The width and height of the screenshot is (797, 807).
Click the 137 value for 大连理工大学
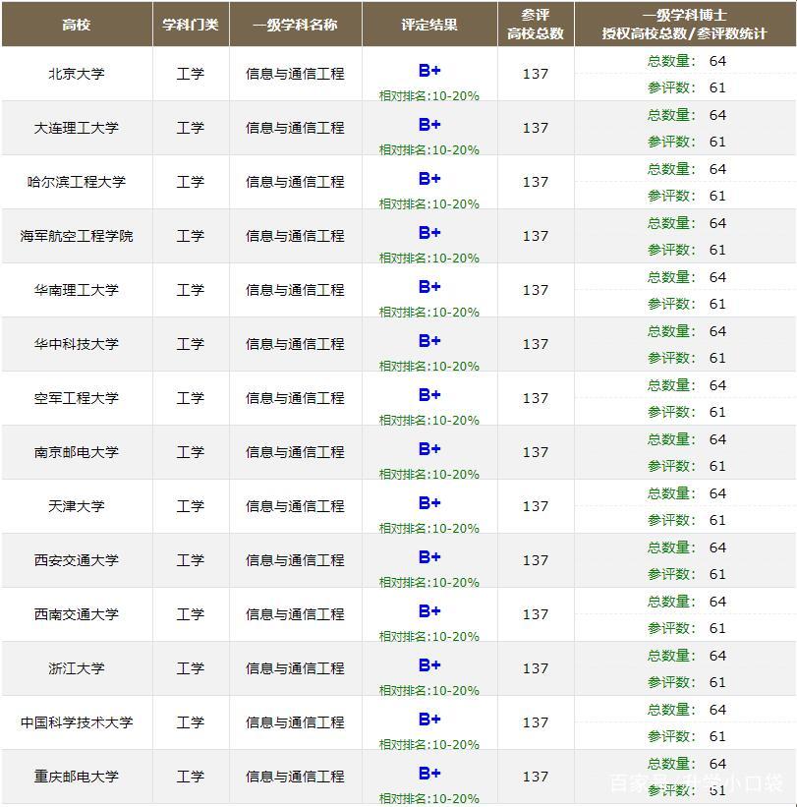tap(536, 128)
